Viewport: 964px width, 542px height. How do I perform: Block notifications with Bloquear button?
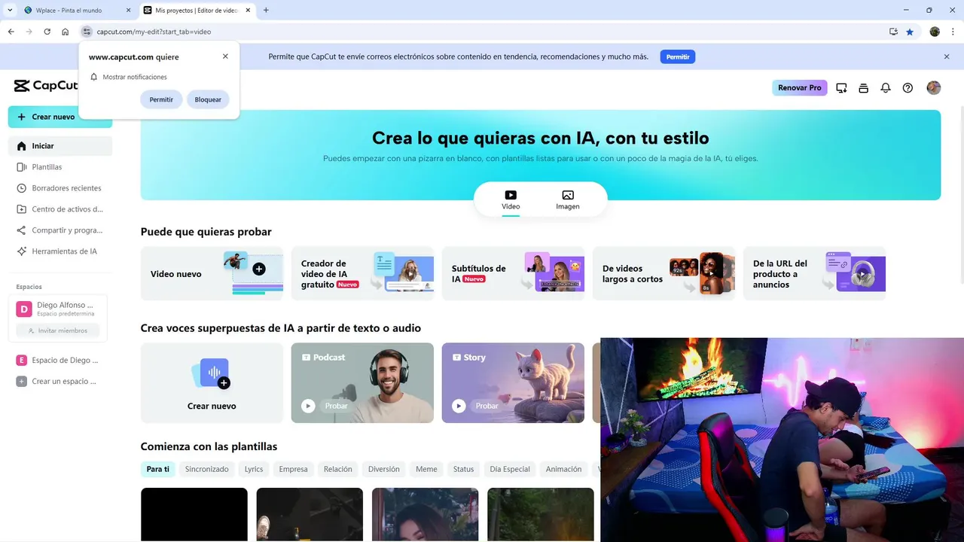coord(208,99)
